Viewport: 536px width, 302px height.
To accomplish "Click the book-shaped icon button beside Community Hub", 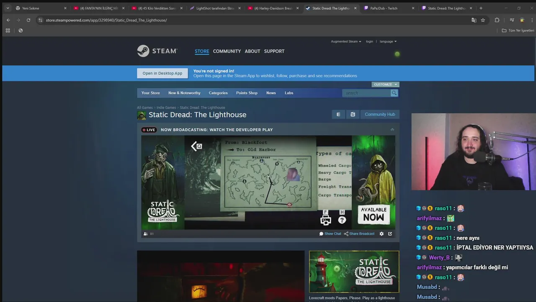I will [x=338, y=115].
